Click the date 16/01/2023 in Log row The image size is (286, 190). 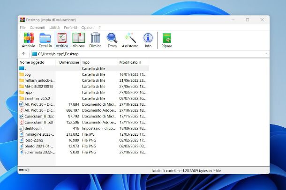tap(133, 74)
